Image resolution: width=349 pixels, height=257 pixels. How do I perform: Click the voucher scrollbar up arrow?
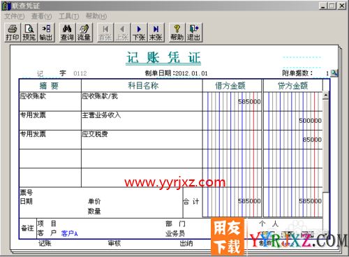326,95
